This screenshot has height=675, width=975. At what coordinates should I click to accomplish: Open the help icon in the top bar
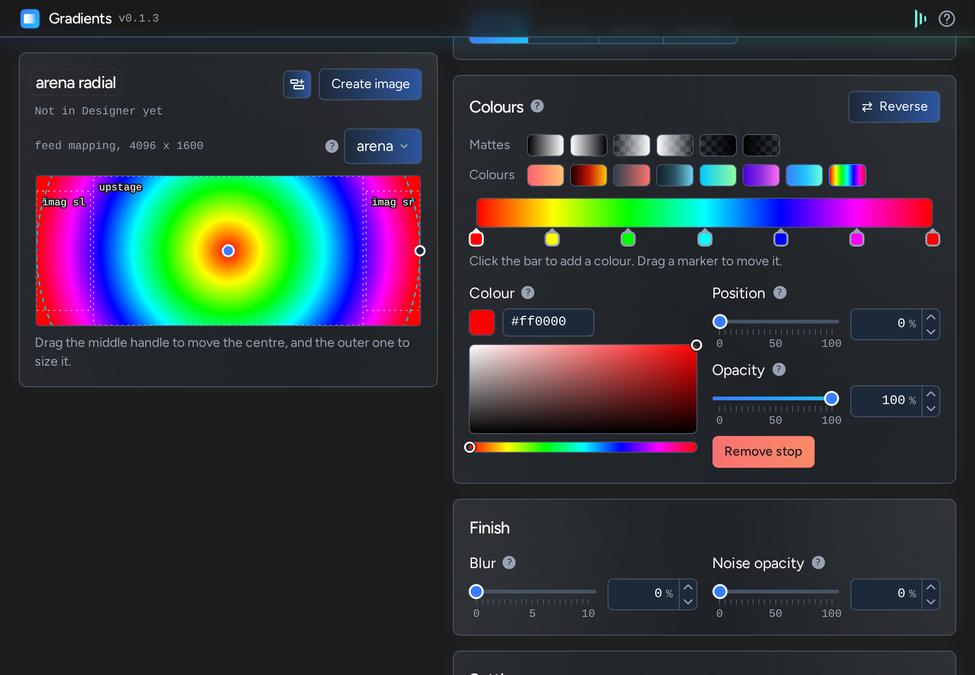coord(946,19)
